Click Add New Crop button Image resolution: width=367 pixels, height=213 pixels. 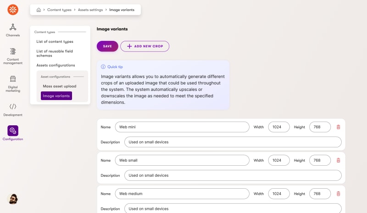[145, 46]
